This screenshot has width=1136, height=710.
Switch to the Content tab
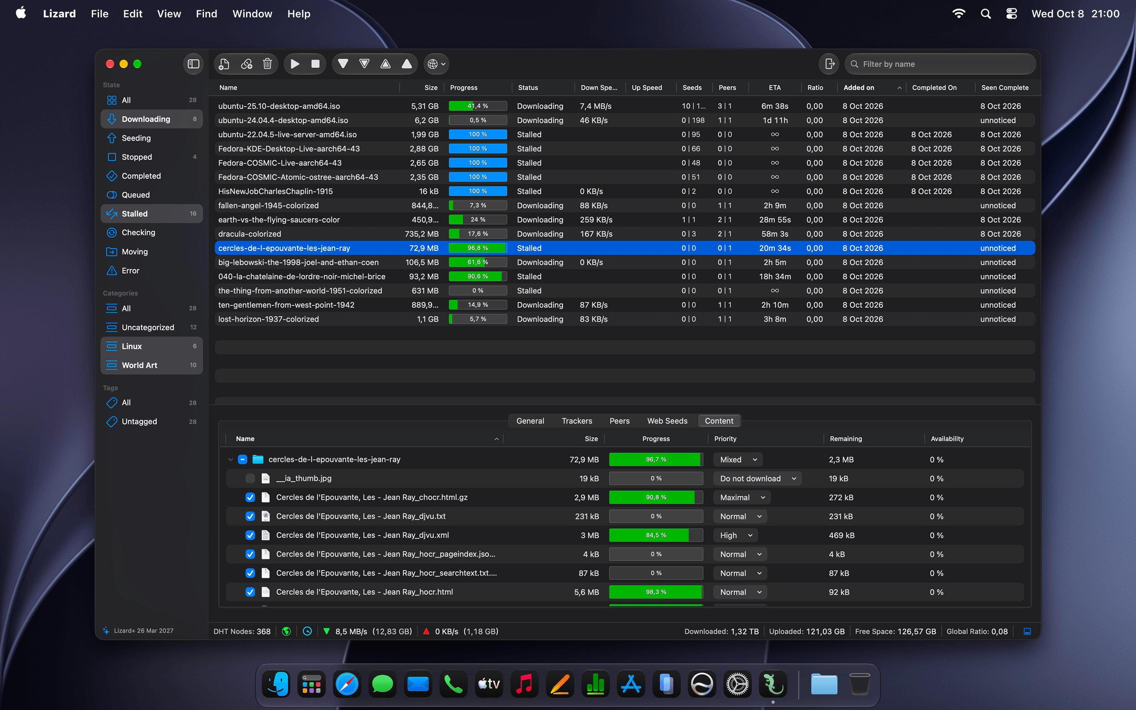(719, 421)
